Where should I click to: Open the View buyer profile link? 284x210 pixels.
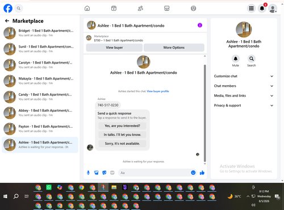tap(158, 91)
